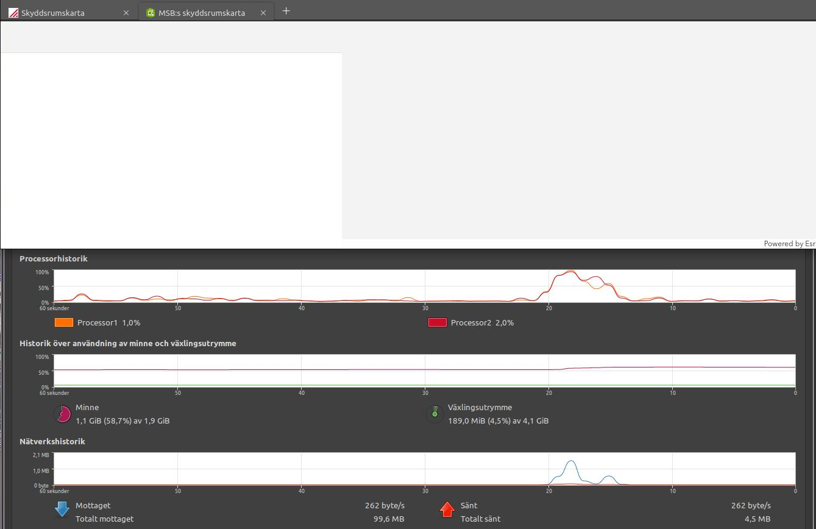Click the red Sänt upload arrow

point(447,509)
